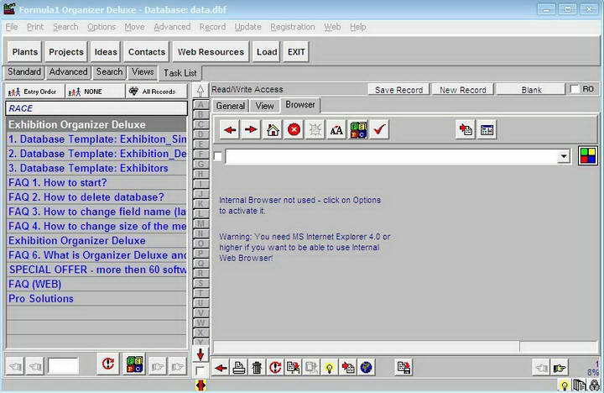Click the spider web icon in browser toolbar
This screenshot has width=604, height=393.
click(315, 130)
